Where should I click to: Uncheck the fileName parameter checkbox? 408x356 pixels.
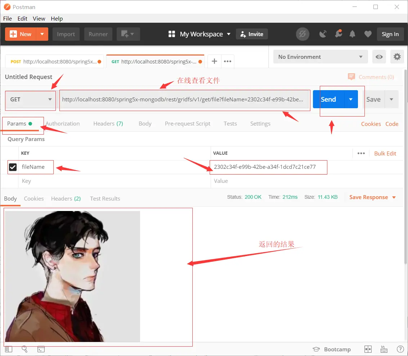pos(13,167)
